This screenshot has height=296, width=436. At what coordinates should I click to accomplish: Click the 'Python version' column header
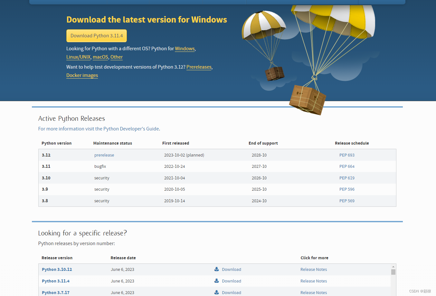click(x=57, y=143)
